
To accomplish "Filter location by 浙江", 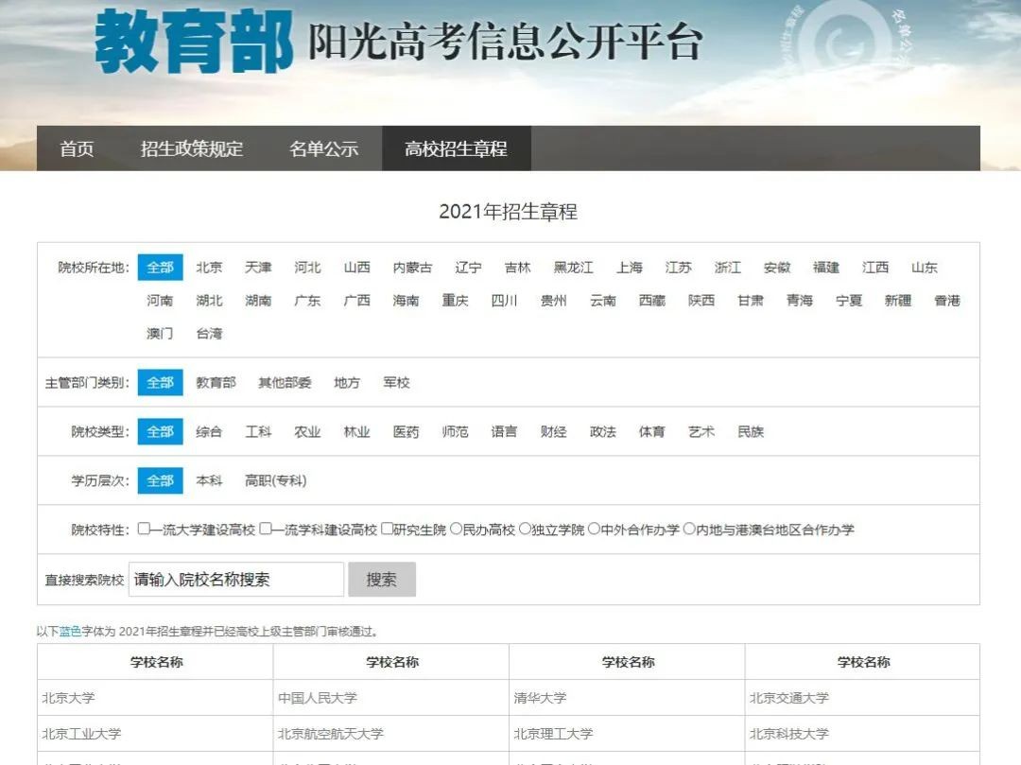I will 727,268.
